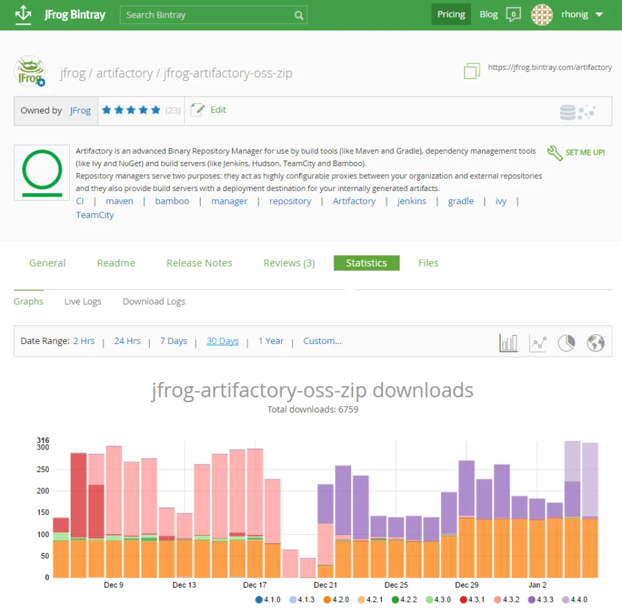
Task: Open the Reviews (3) tab
Action: click(289, 263)
